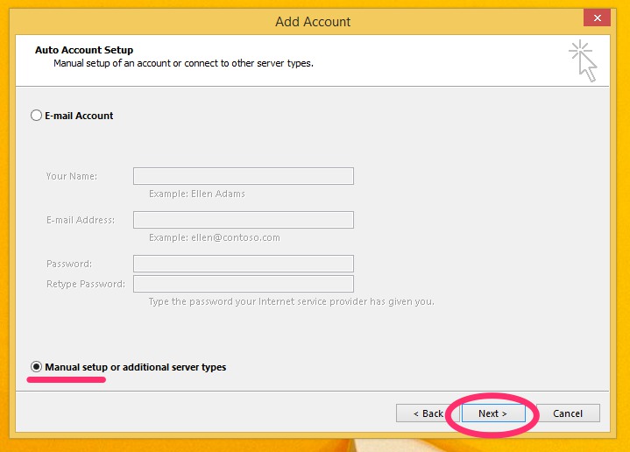
Task: Click the Your Name input field
Action: tap(244, 176)
